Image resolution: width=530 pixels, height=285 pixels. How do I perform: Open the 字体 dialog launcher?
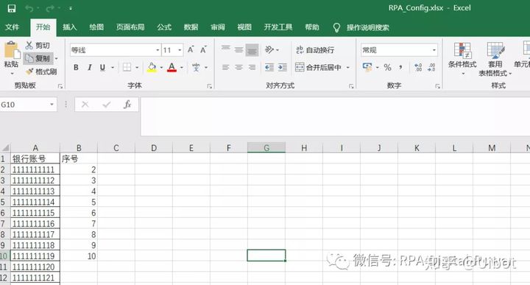[210, 86]
